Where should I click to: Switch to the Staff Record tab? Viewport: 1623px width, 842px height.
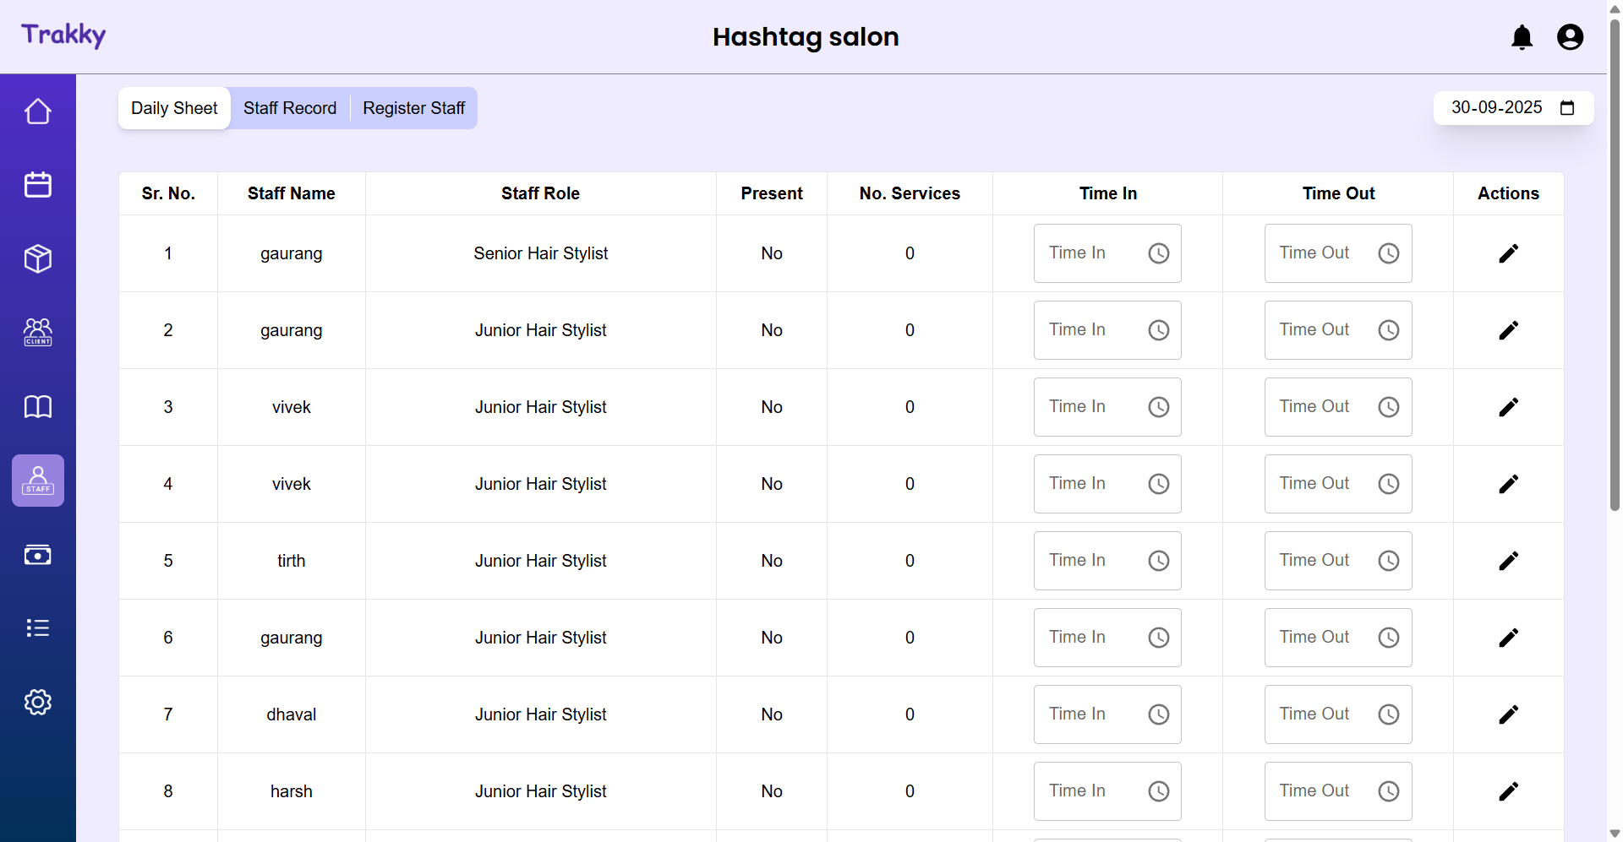coord(290,108)
